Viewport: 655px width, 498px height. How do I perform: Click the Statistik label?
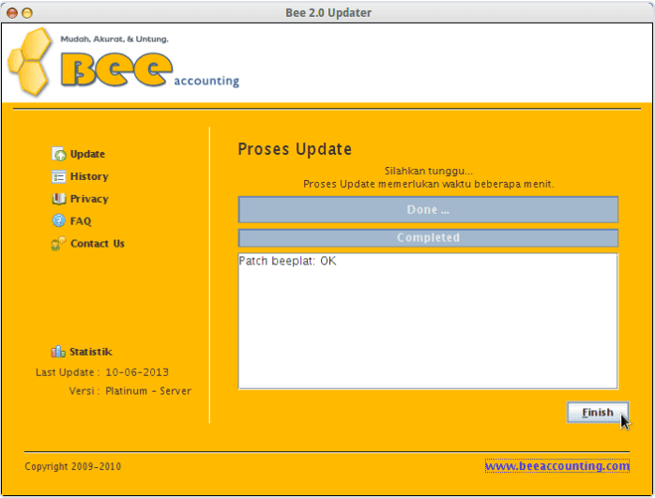point(91,352)
